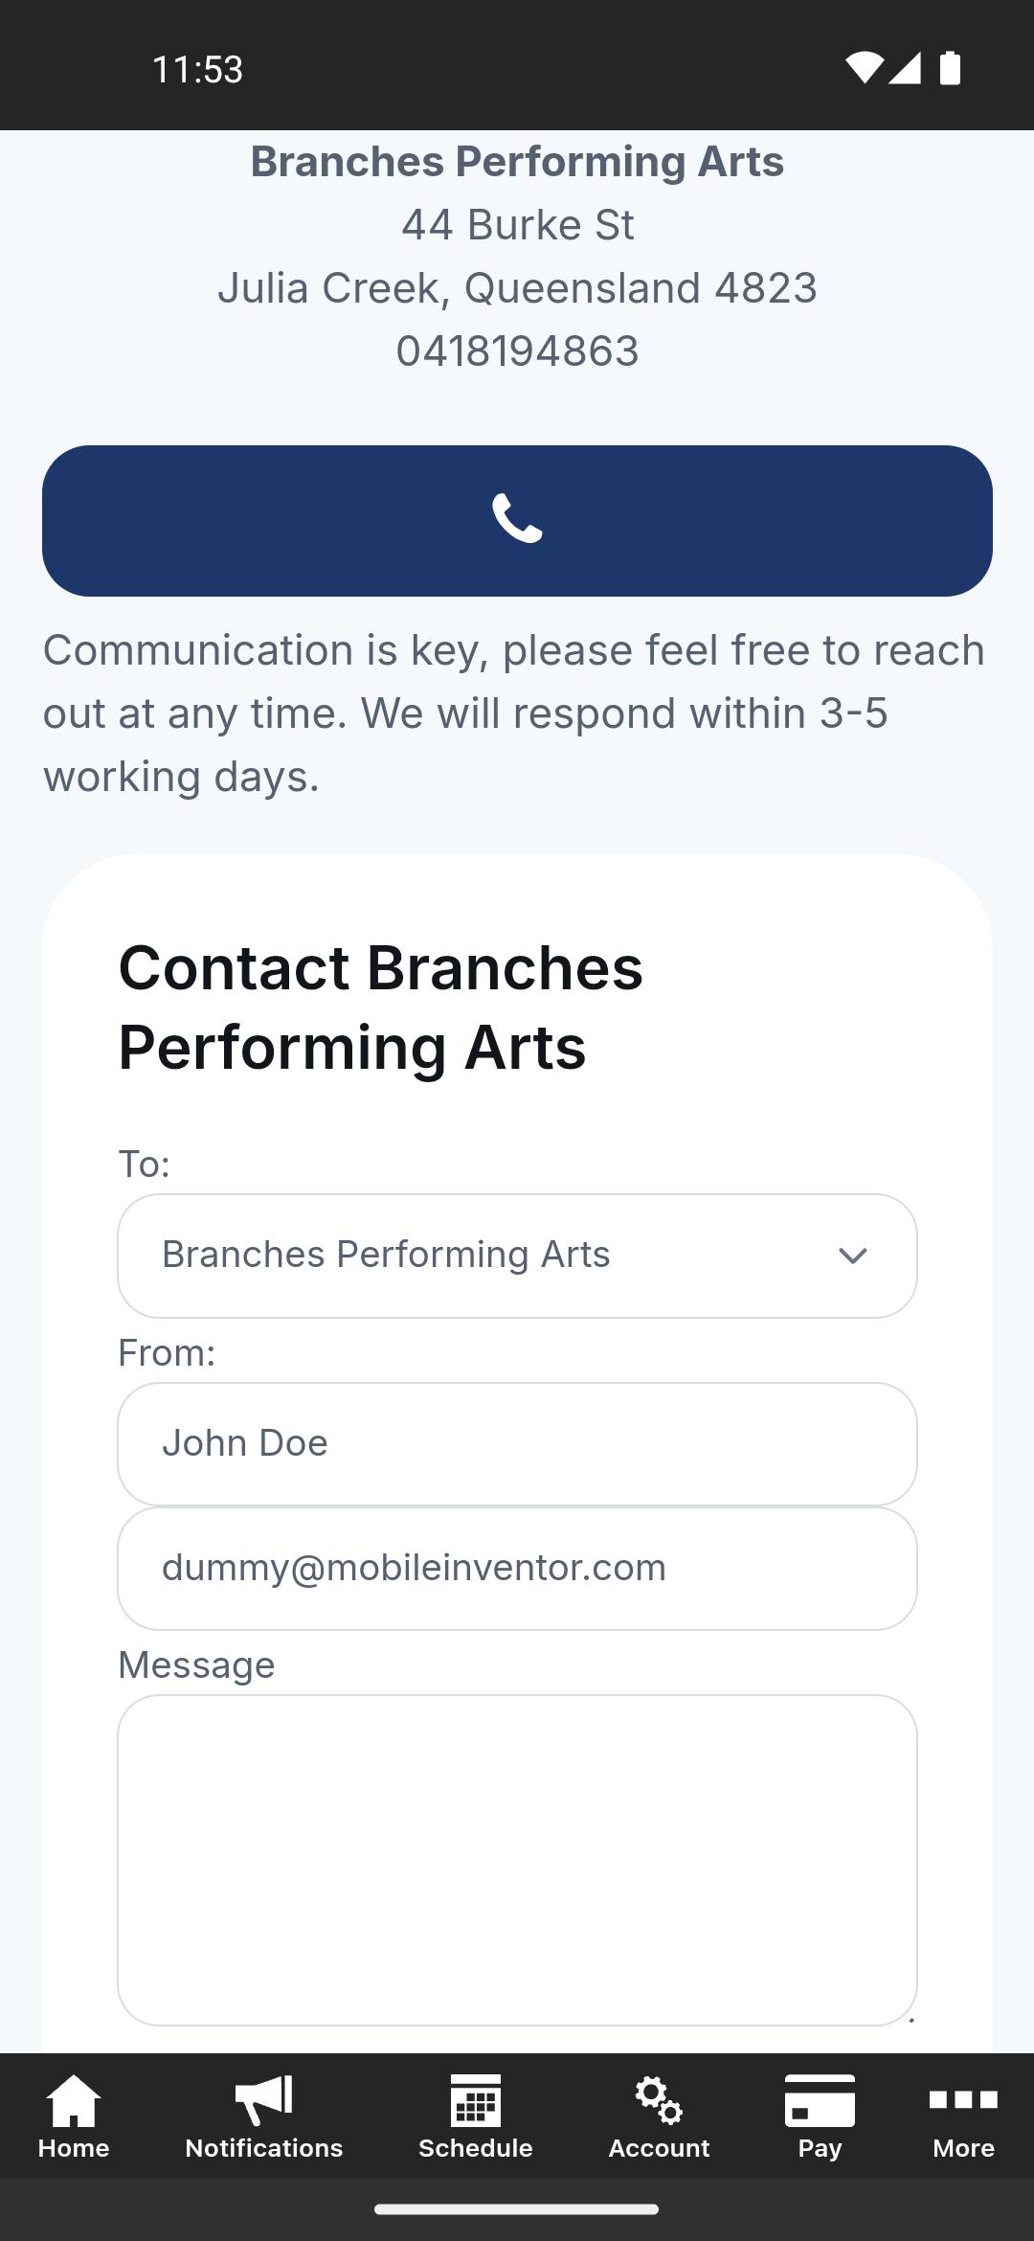Screen dimensions: 1034x2241
Task: Open the Pay card icon
Action: click(x=820, y=2100)
